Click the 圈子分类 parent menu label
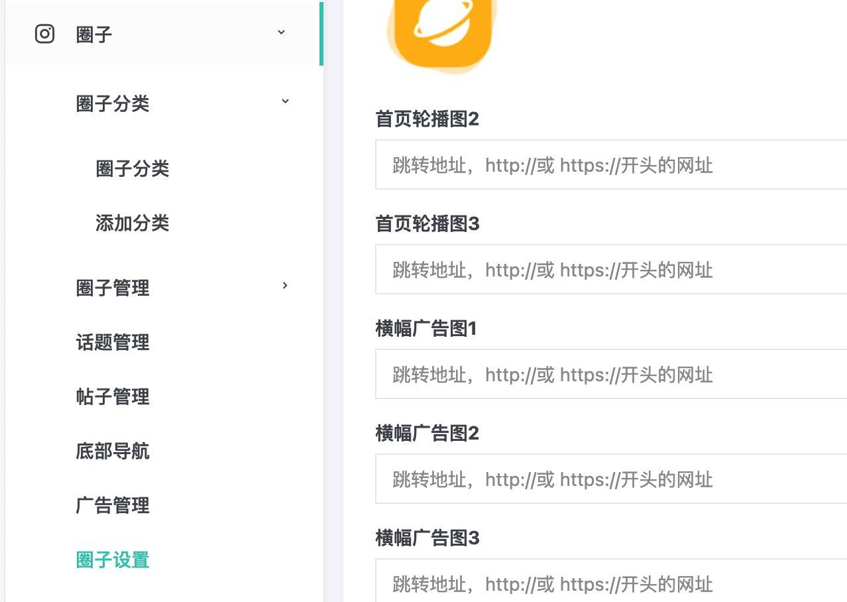 coord(113,104)
